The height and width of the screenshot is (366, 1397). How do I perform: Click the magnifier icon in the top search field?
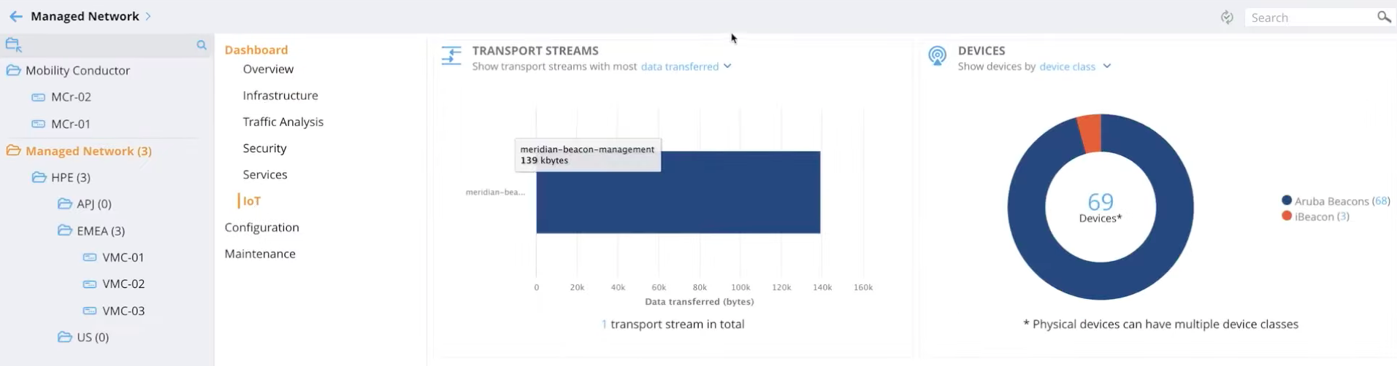1384,17
